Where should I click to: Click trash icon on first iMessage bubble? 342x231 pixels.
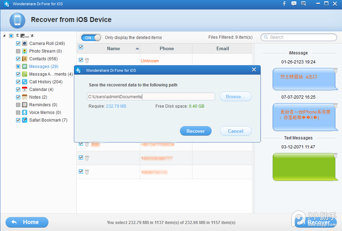click(x=335, y=70)
